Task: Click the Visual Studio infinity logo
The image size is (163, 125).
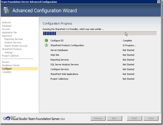Action: click(x=6, y=118)
